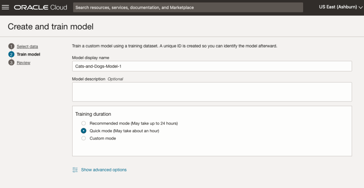Image resolution: width=364 pixels, height=188 pixels.
Task: Select Quick mode training duration
Action: (x=84, y=131)
